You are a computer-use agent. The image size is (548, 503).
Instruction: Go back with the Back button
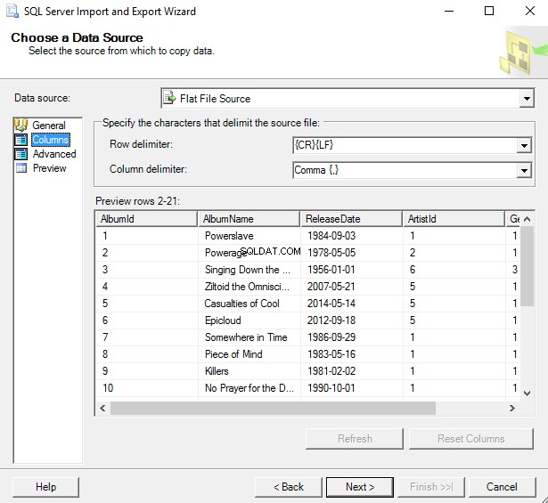pyautogui.click(x=289, y=487)
